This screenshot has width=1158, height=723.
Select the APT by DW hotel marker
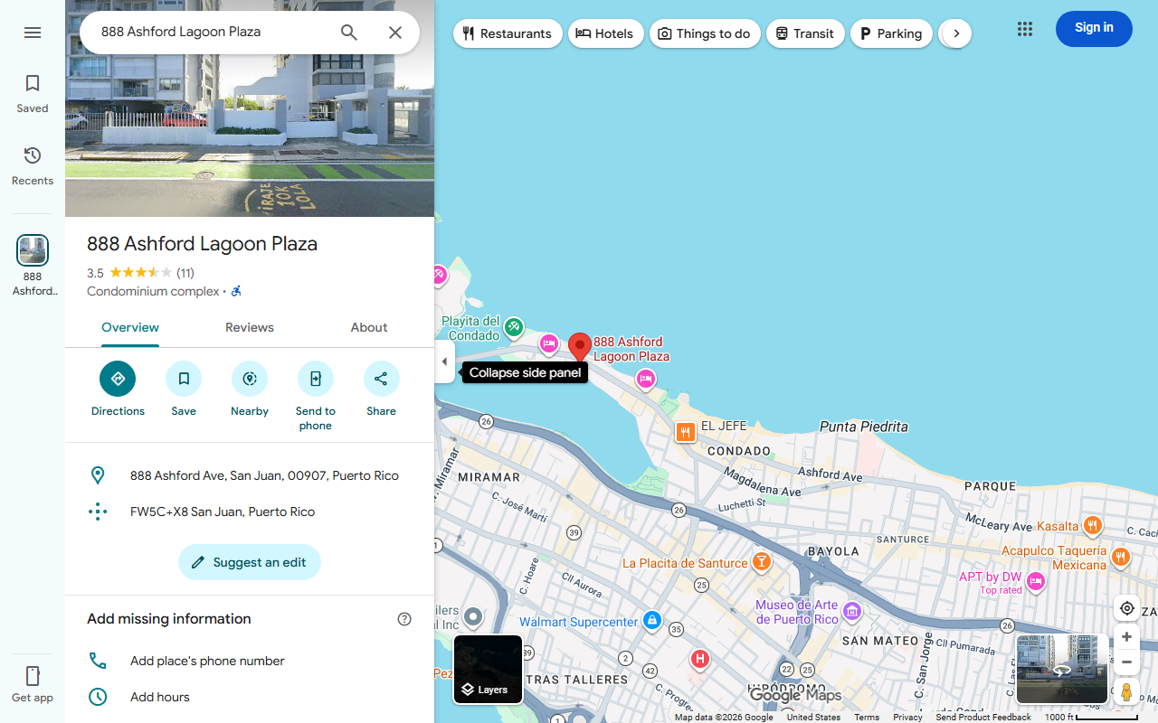click(x=1036, y=581)
